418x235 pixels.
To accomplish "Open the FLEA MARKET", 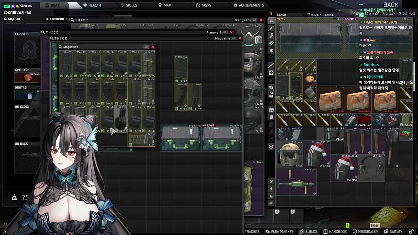I will point(279,231).
